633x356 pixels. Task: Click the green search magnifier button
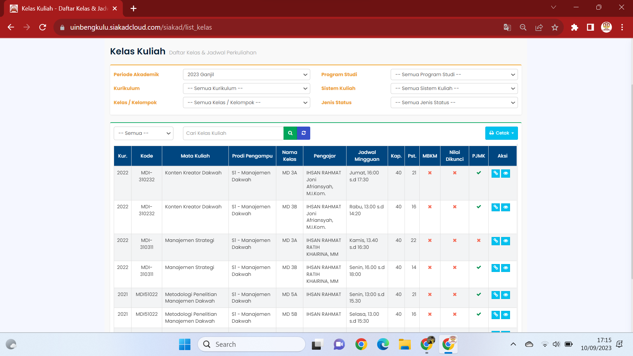tap(290, 133)
